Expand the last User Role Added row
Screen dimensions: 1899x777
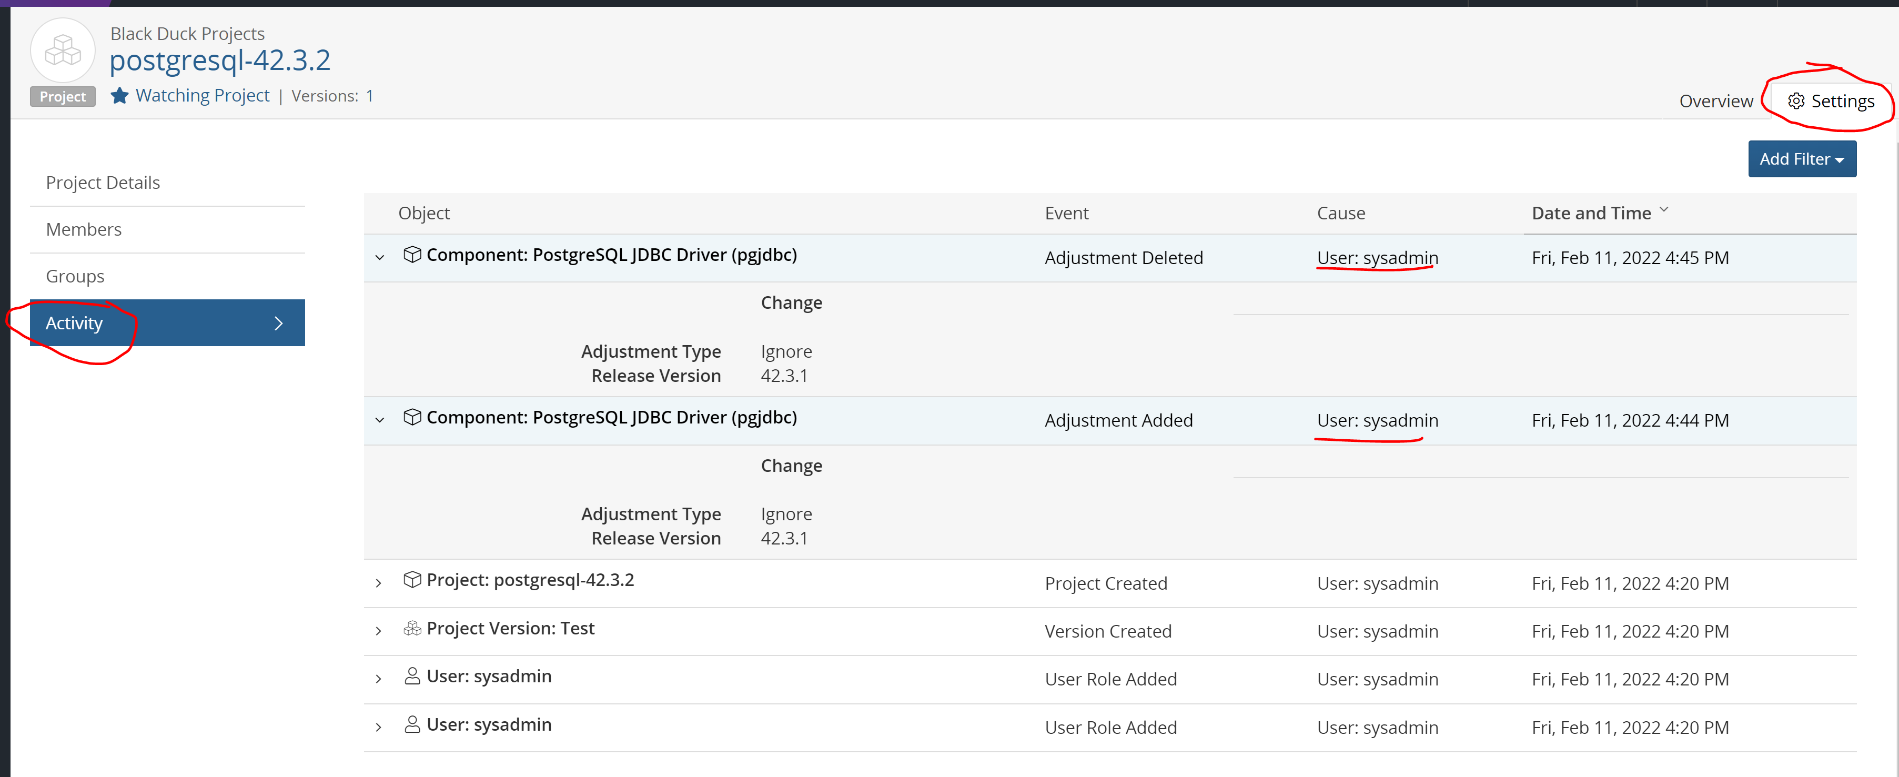[x=378, y=728]
